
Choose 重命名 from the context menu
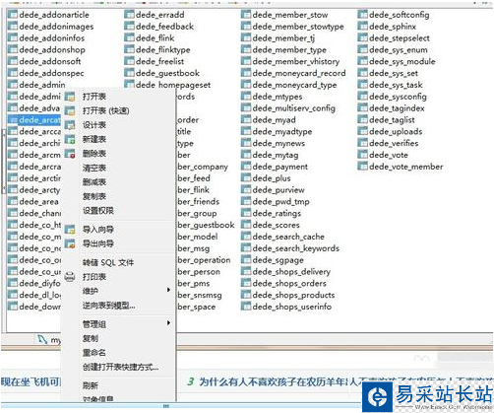point(94,353)
